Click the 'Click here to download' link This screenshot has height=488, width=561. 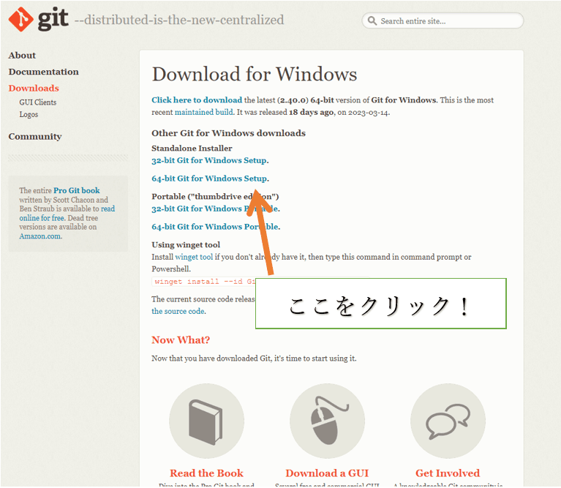[197, 100]
